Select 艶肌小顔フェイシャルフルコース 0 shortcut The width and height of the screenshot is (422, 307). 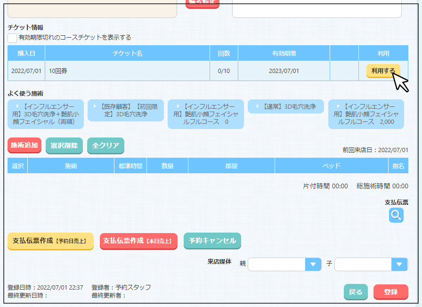[206, 114]
